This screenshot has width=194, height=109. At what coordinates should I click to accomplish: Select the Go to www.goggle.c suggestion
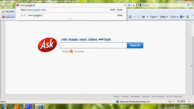tap(72, 15)
